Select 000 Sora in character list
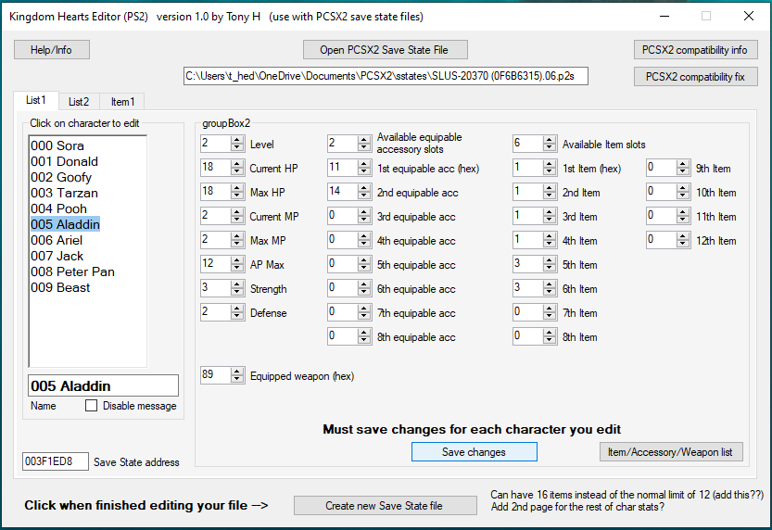This screenshot has width=772, height=530. [x=57, y=145]
